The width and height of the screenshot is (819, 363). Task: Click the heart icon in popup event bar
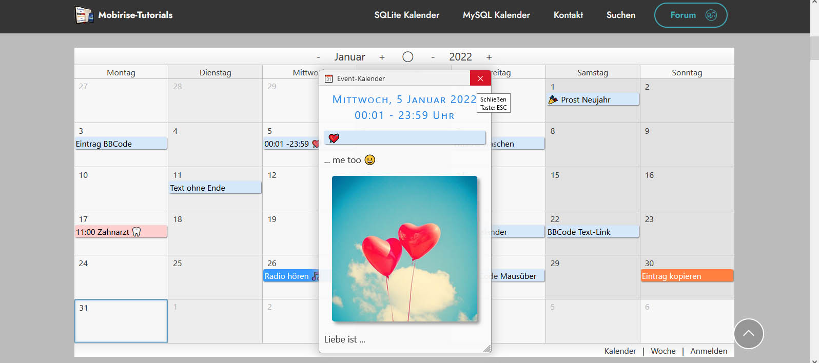pos(334,138)
